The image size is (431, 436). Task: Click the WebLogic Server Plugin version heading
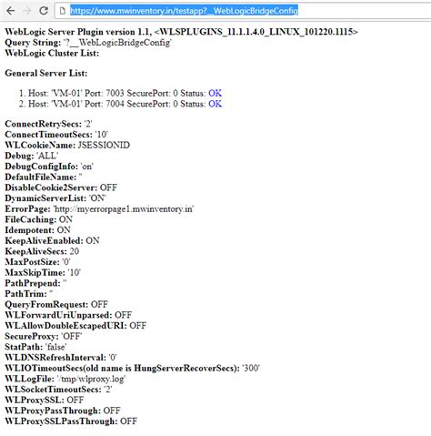(181, 32)
